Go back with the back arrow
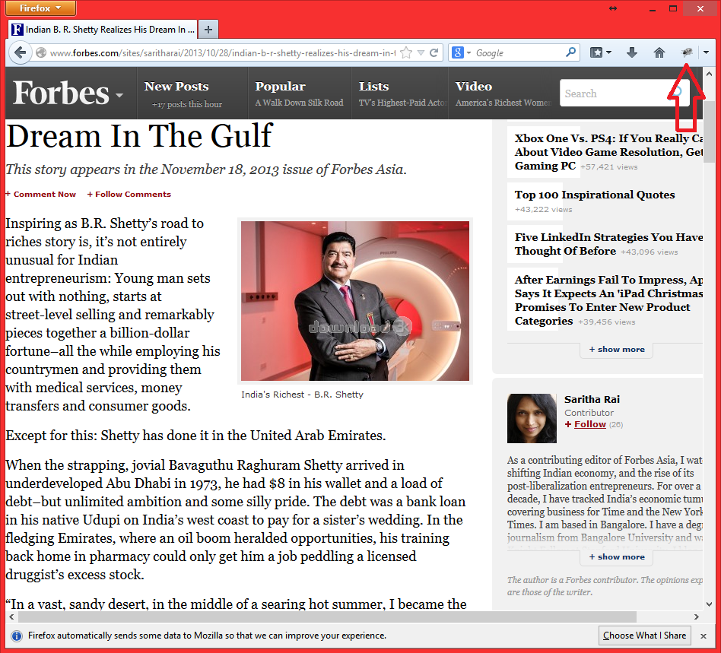The image size is (721, 653). (19, 53)
